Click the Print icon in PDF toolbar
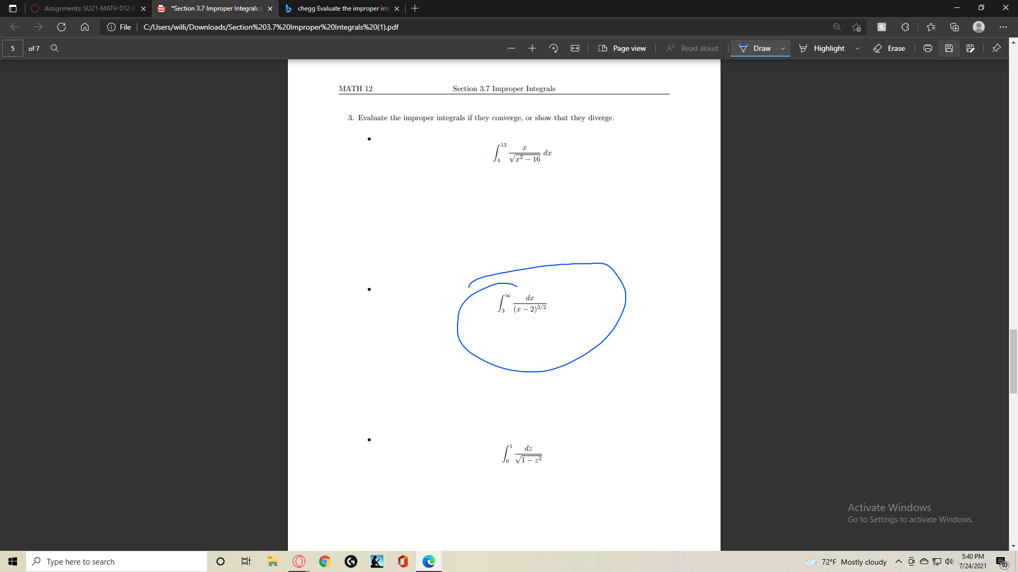This screenshot has height=572, width=1018. pos(928,48)
